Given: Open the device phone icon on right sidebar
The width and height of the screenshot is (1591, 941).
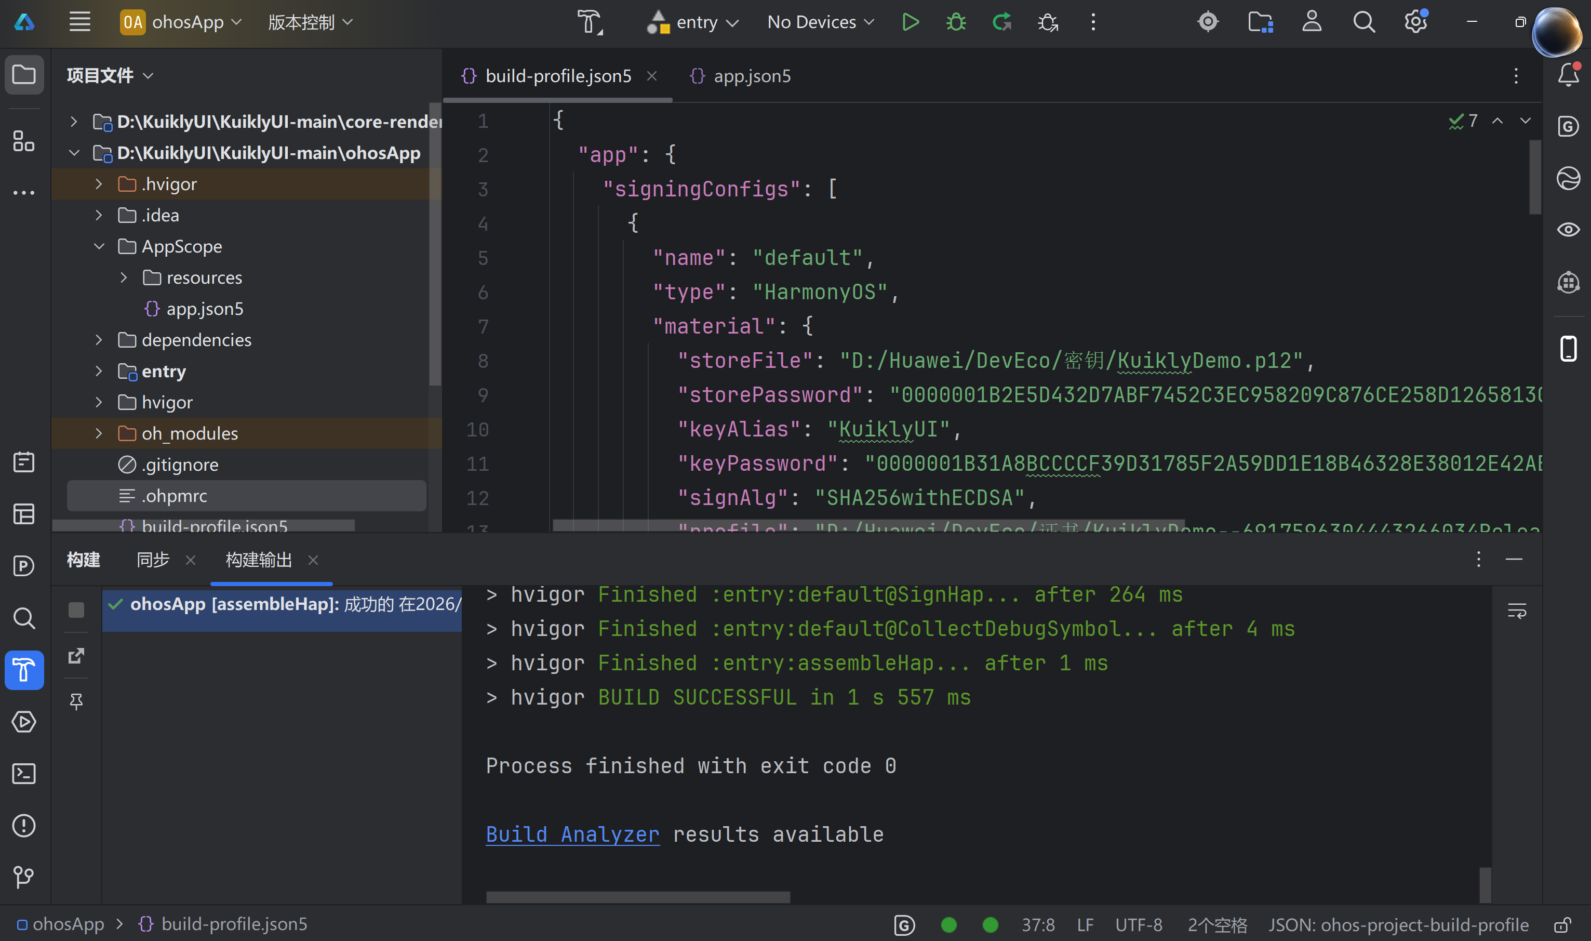Looking at the screenshot, I should (1568, 349).
